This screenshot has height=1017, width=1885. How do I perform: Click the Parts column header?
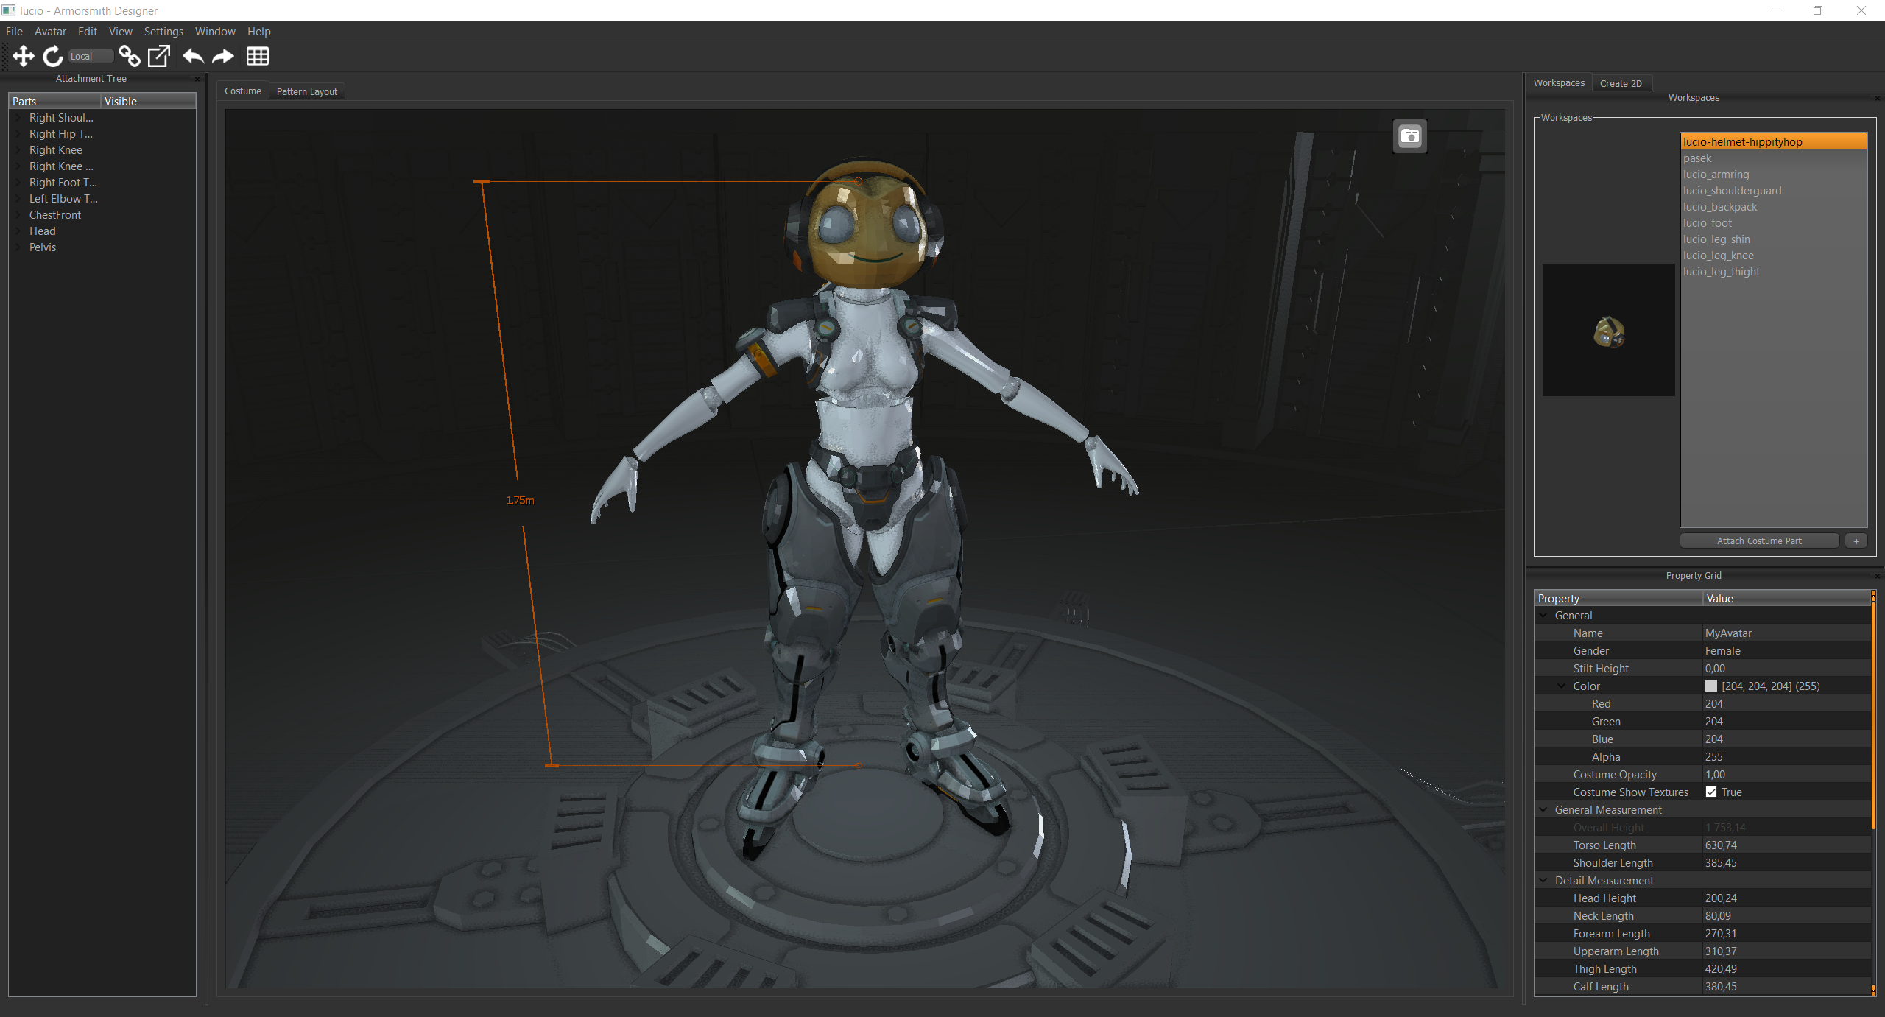(x=54, y=101)
